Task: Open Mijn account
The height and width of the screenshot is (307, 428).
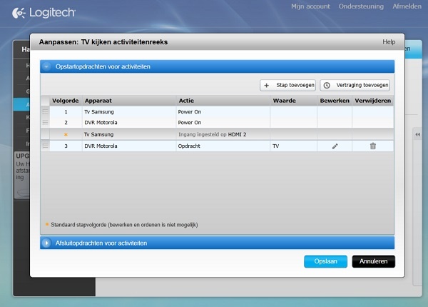Action: (310, 6)
